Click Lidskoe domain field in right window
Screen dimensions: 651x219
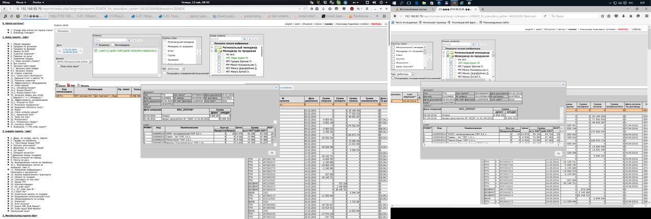(x=639, y=29)
